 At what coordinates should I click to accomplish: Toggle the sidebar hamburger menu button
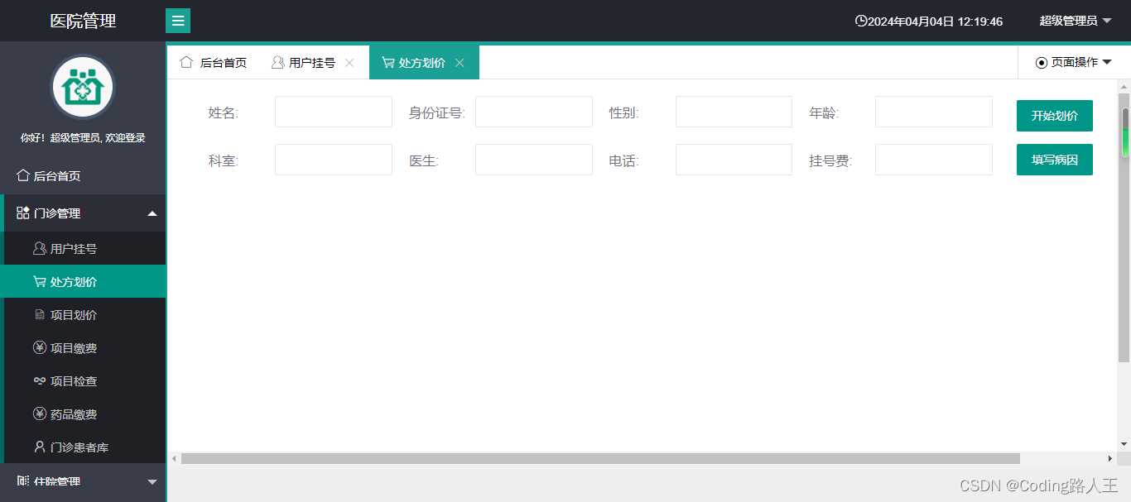(x=178, y=21)
